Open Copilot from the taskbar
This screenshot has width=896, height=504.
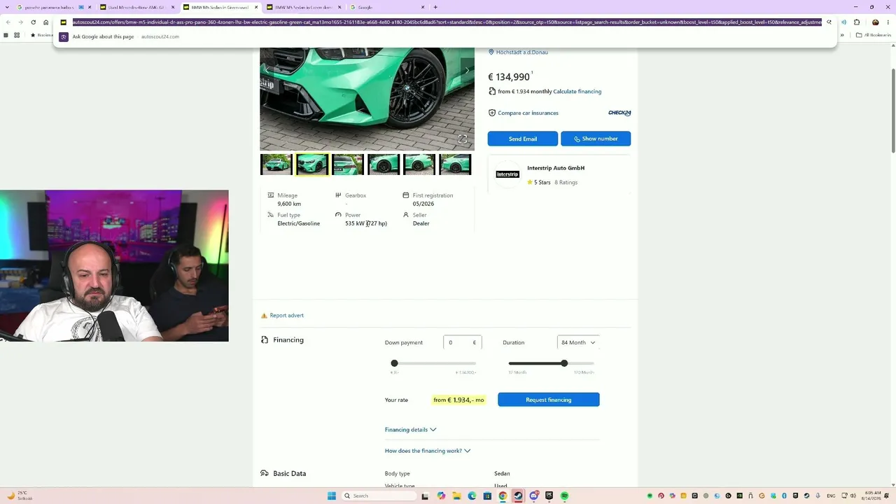pos(441,496)
